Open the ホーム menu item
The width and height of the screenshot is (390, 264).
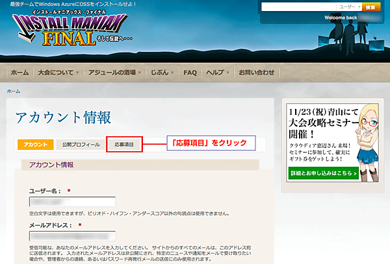[19, 73]
